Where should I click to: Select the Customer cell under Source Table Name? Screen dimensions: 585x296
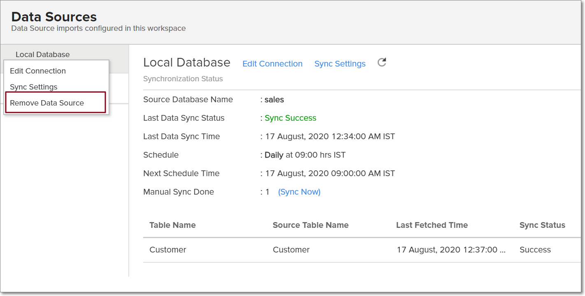[291, 250]
